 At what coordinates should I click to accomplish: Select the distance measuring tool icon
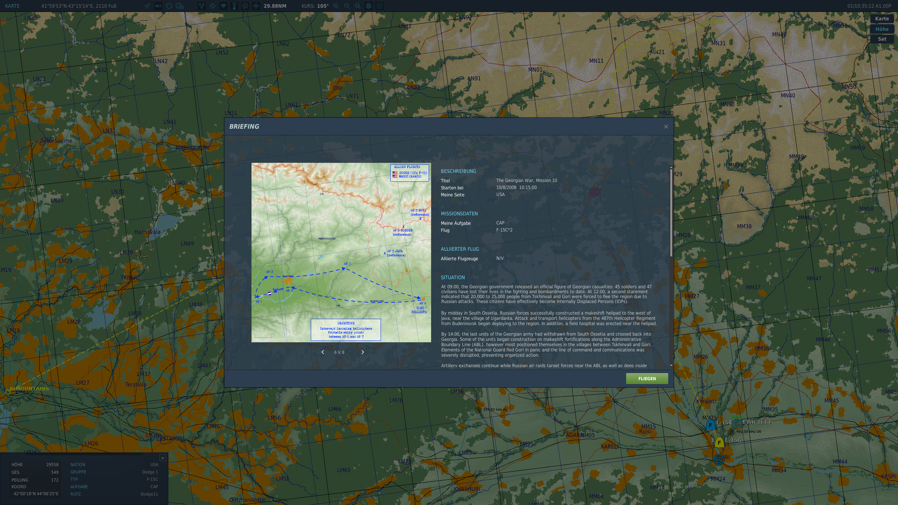[x=256, y=6]
